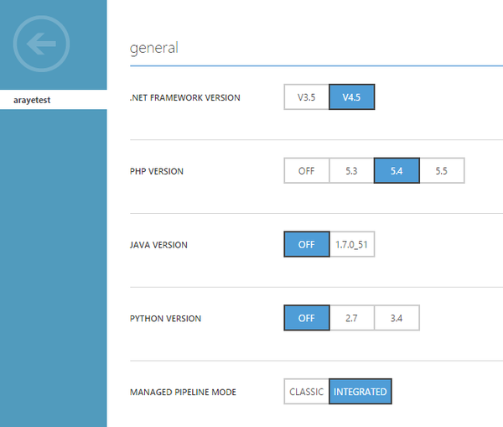
Task: Set Python version to OFF
Action: 306,319
